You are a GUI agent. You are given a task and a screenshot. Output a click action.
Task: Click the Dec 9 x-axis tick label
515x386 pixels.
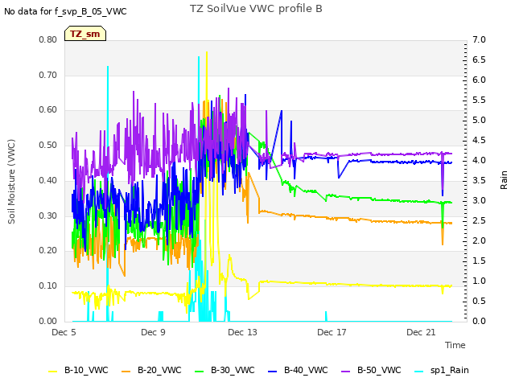coord(153,332)
